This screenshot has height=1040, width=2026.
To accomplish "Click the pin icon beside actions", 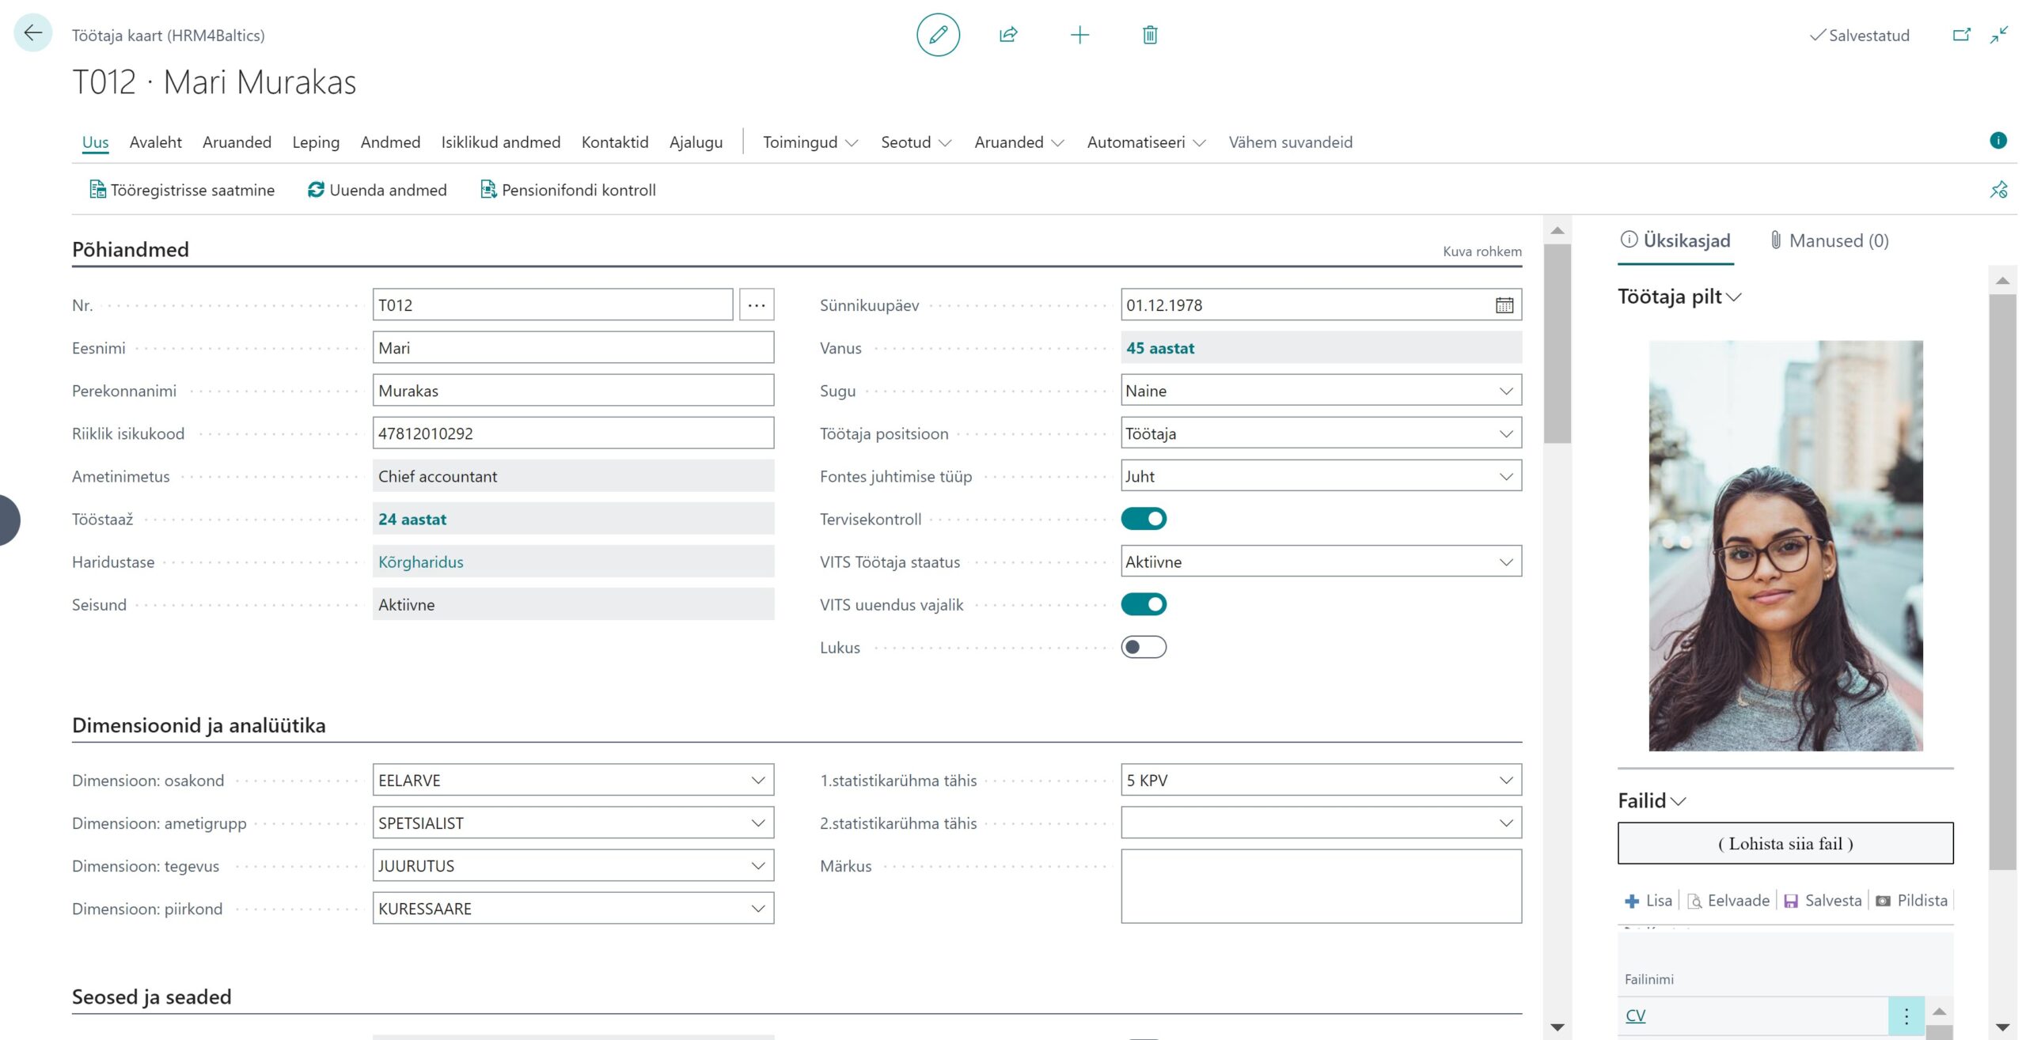I will (1998, 190).
